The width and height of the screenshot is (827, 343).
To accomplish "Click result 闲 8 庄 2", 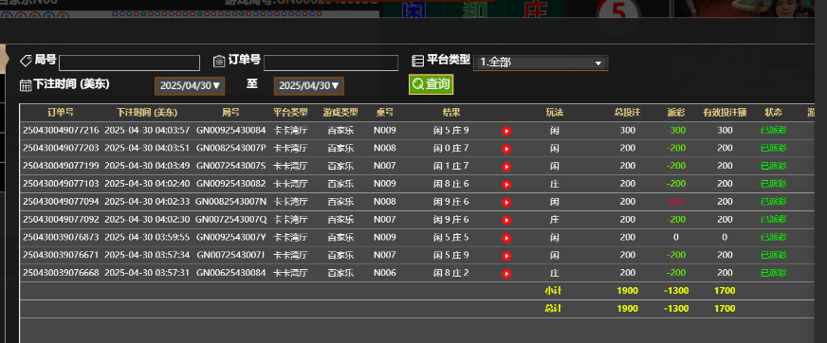I will tap(450, 273).
